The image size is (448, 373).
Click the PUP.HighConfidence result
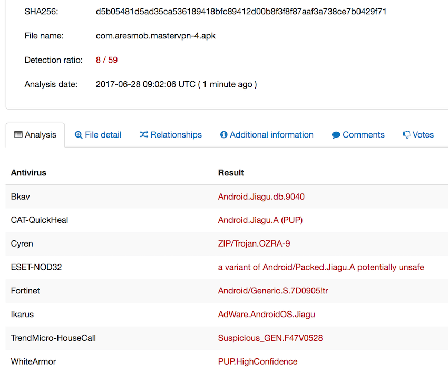[x=258, y=361]
